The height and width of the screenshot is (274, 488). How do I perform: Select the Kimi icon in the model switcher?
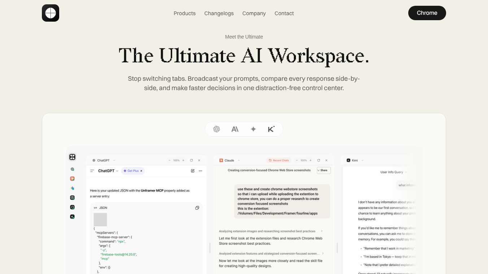[x=271, y=129]
